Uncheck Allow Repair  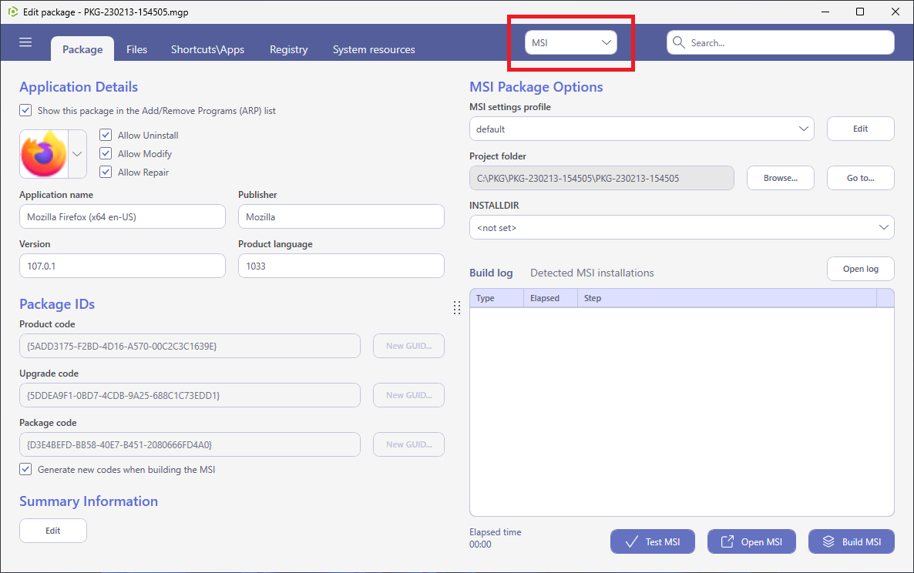pyautogui.click(x=106, y=172)
